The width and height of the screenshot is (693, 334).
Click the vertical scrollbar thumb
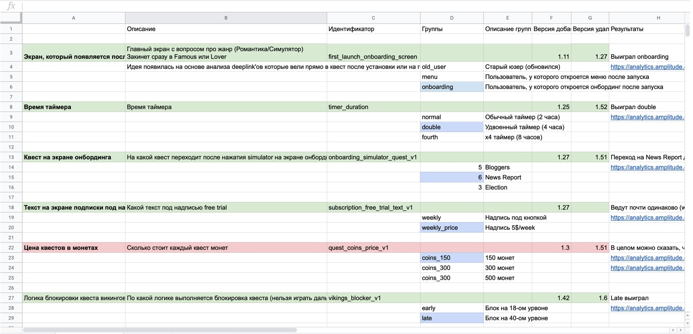(688, 30)
